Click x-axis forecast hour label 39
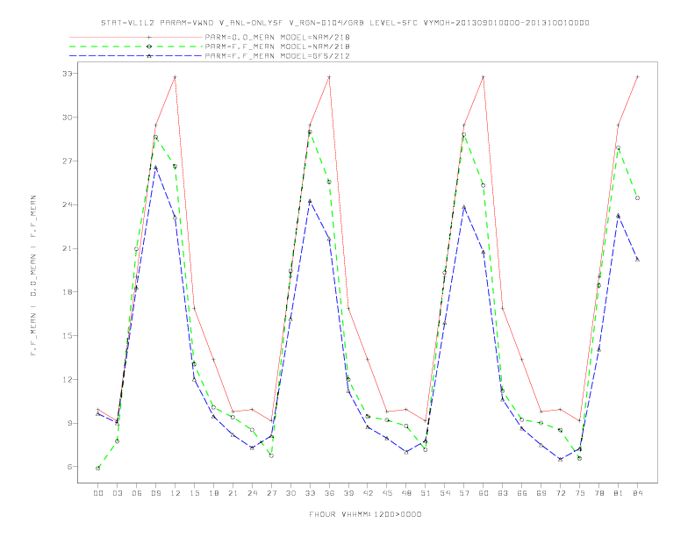 click(348, 493)
